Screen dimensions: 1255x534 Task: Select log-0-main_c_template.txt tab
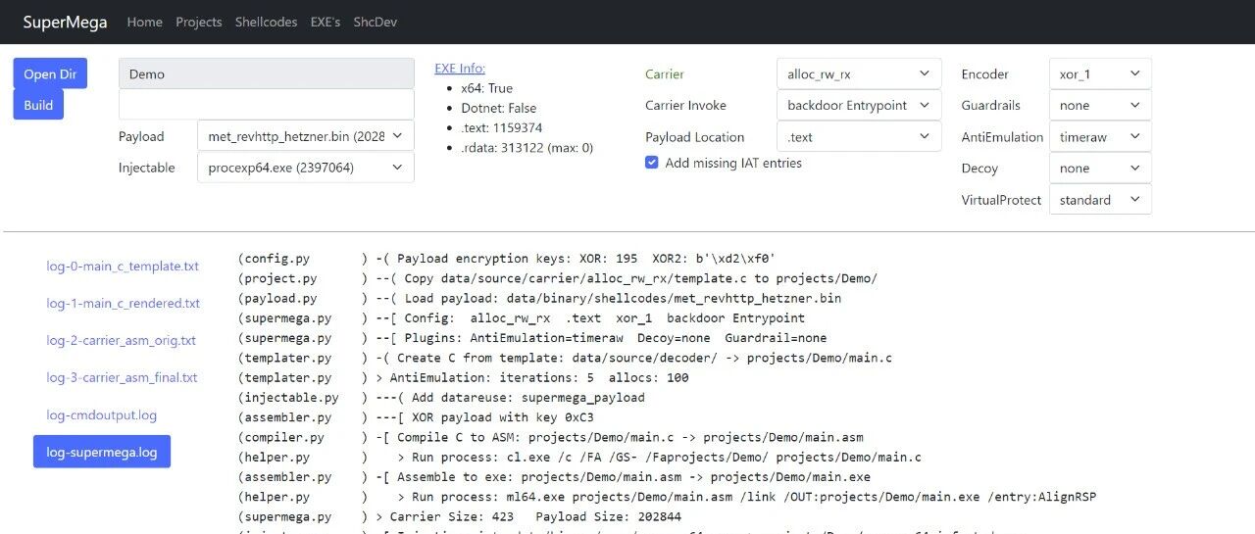[x=123, y=266]
